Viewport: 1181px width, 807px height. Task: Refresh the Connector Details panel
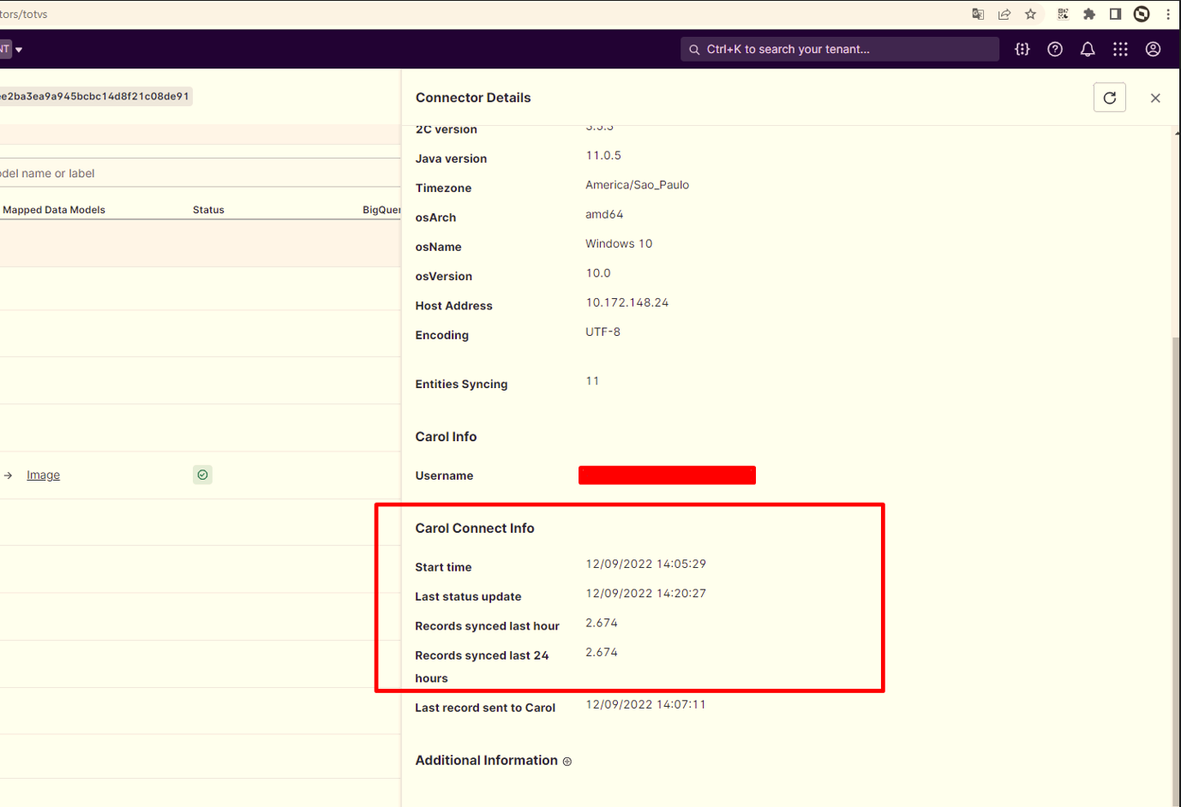point(1109,98)
